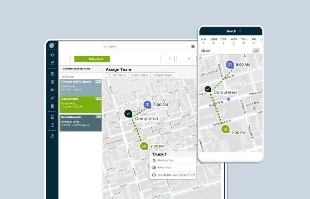
Task: Click the 9:00 AM job marker on tablet map
Action: pyautogui.click(x=147, y=105)
